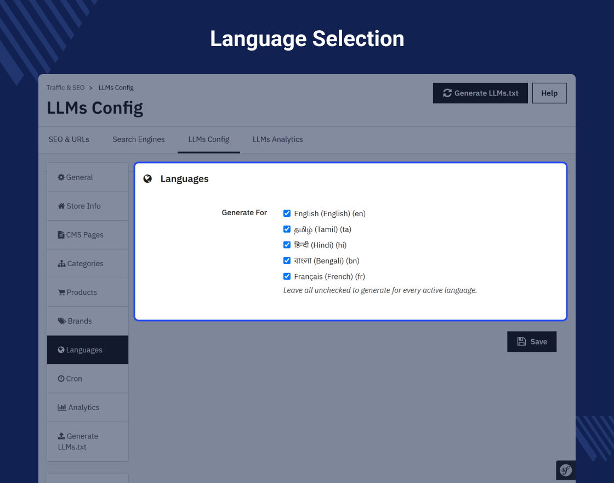Toggle Hindi (hi) language checkbox
Screen dimensions: 614x483
(287, 245)
